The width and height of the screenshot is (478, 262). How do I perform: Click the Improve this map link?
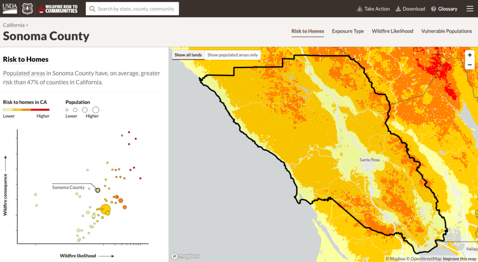coord(459,259)
